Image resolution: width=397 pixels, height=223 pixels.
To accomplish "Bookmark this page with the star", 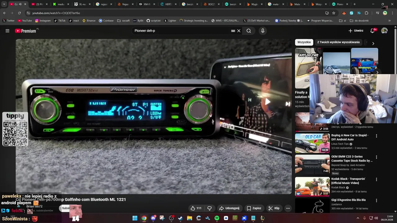I will [334, 13].
